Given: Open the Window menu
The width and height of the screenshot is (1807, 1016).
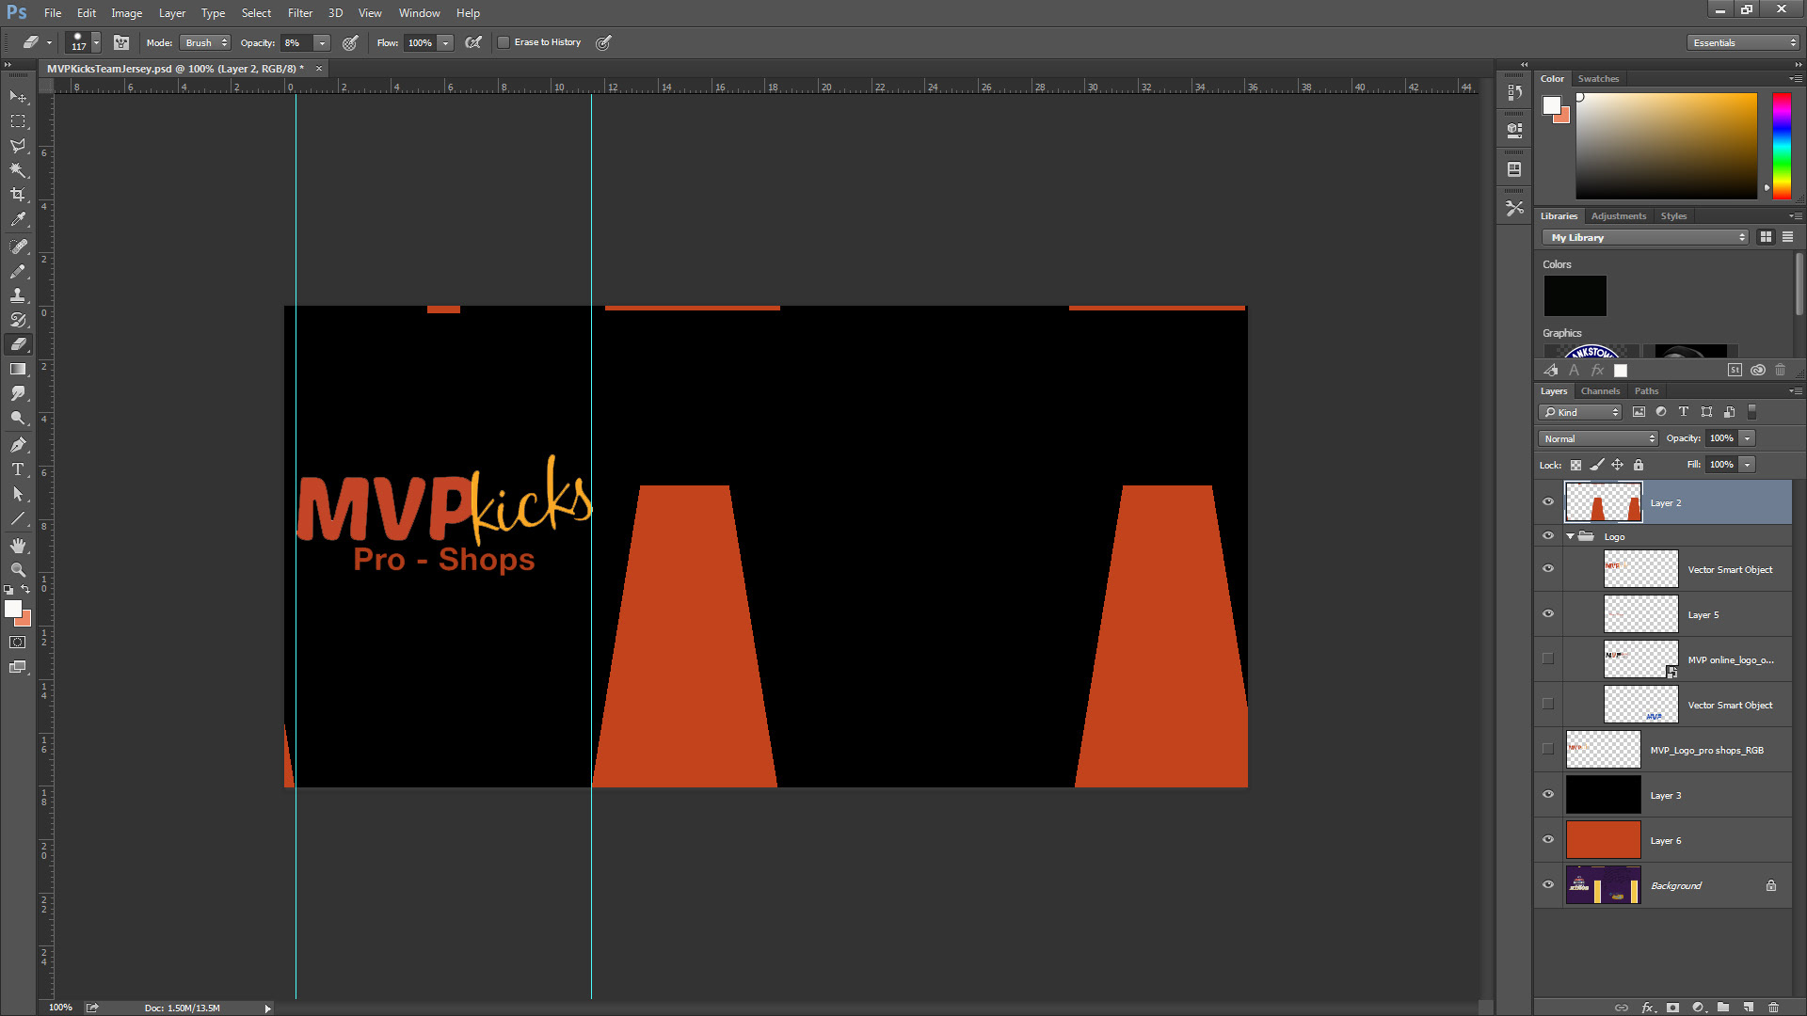Looking at the screenshot, I should click(x=419, y=13).
